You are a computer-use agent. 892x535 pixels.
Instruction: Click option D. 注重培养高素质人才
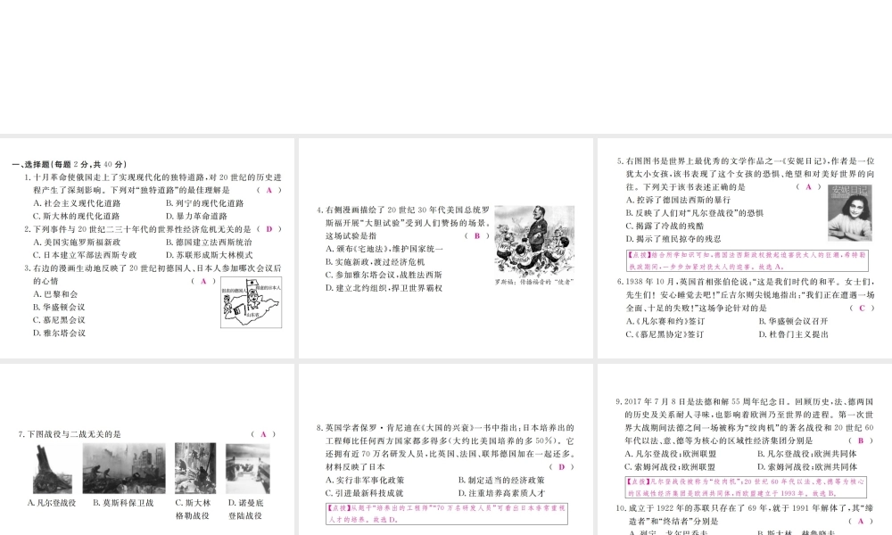(x=501, y=493)
